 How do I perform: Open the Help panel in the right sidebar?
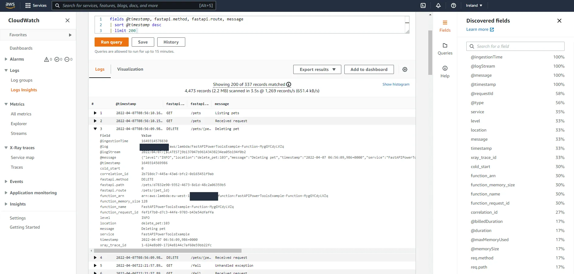[x=445, y=71]
